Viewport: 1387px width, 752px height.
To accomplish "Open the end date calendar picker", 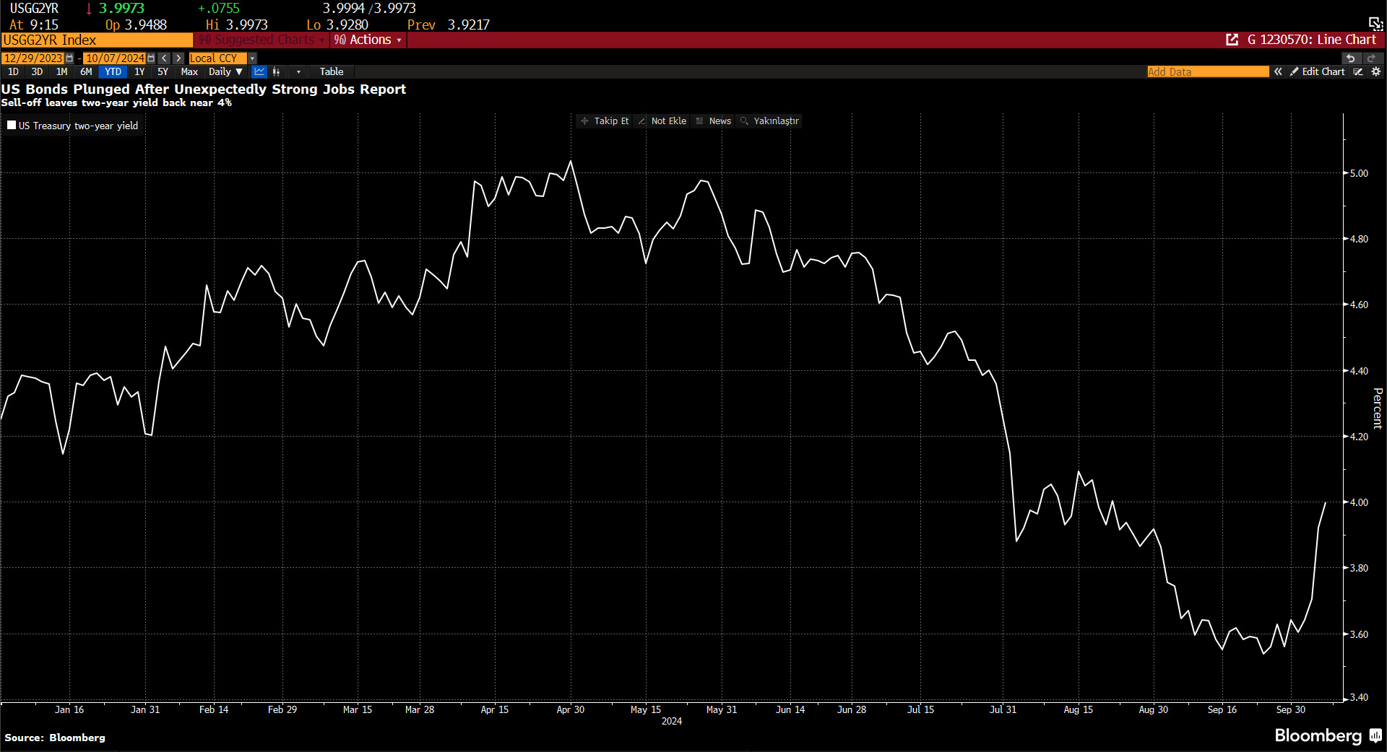I will (151, 58).
